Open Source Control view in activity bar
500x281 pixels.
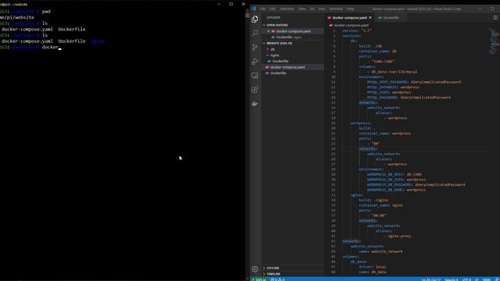pos(255,47)
